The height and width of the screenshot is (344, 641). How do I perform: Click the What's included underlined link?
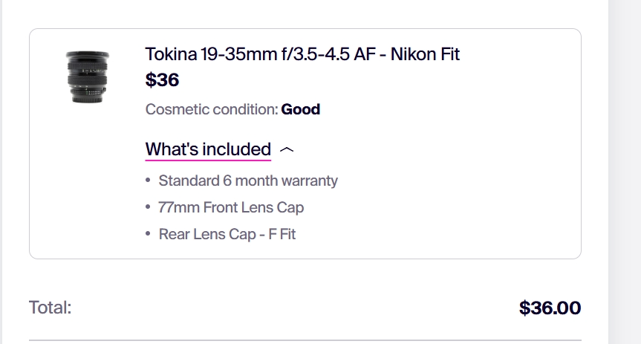click(x=208, y=149)
